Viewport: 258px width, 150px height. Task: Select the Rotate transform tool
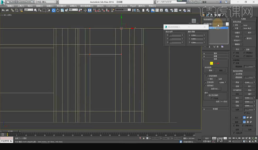[58, 10]
